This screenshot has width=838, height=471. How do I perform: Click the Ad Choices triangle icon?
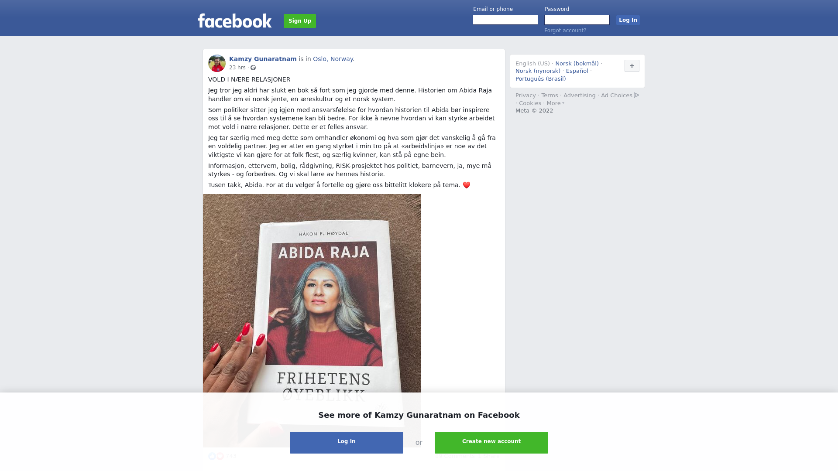pyautogui.click(x=636, y=95)
